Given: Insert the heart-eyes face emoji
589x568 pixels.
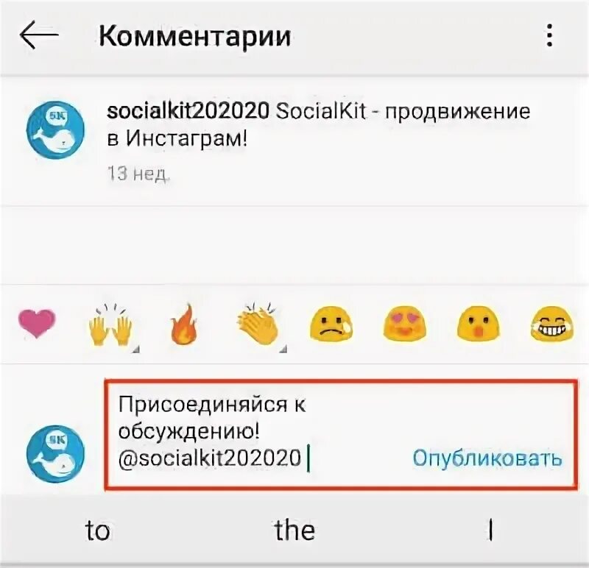Looking at the screenshot, I should click(404, 323).
